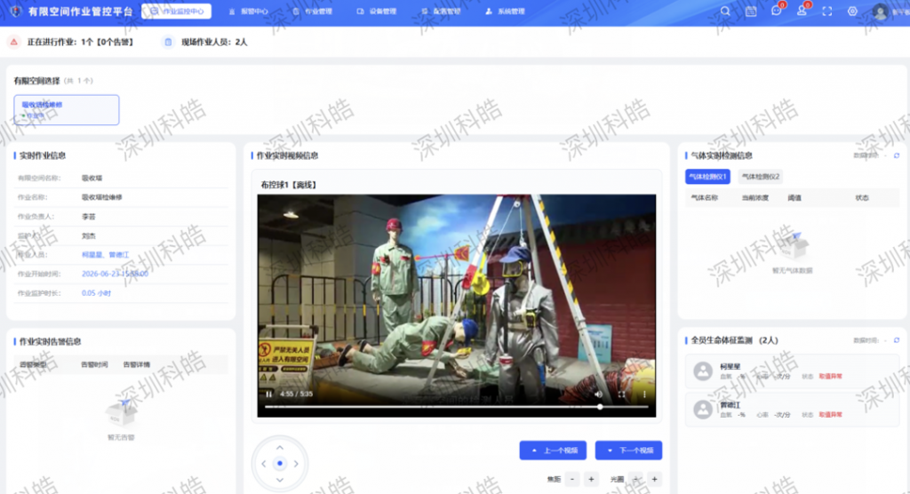
Task: Select the 气体检测仪1 tab
Action: pos(707,177)
